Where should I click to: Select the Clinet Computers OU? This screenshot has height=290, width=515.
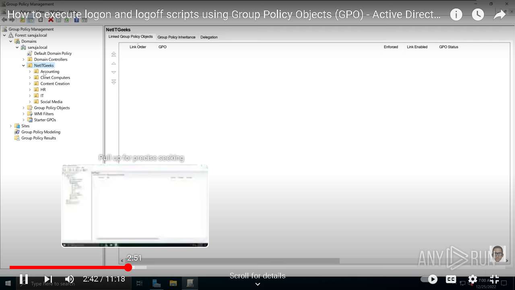tap(55, 78)
